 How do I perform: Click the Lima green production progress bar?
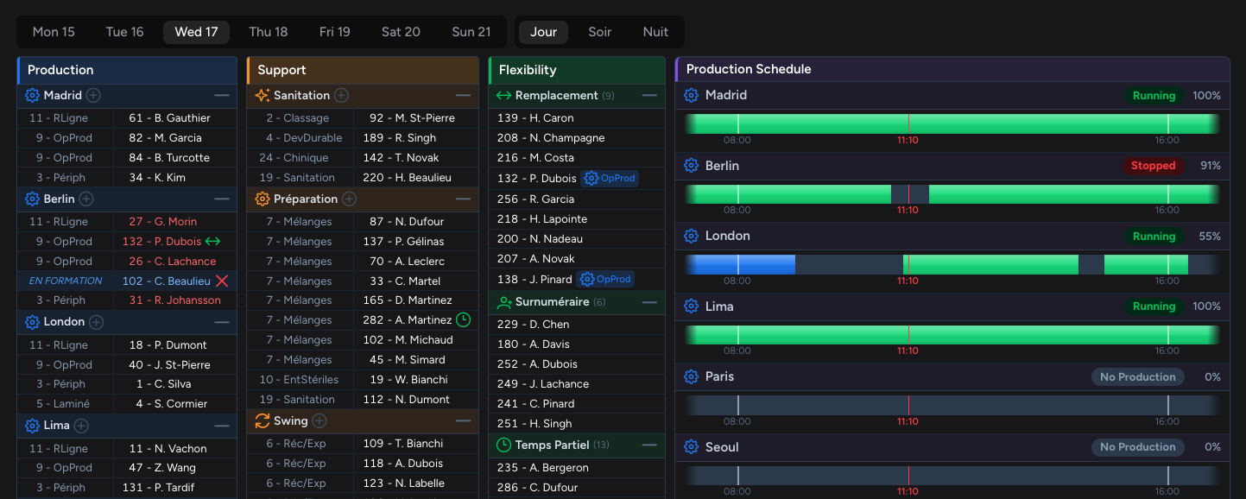point(950,333)
